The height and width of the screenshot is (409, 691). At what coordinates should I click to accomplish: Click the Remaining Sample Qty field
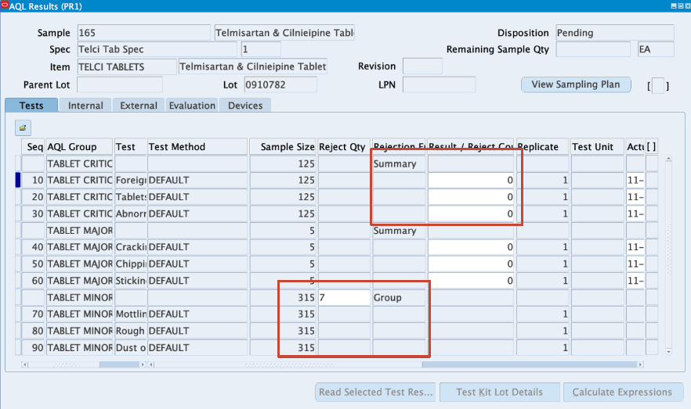pos(593,49)
